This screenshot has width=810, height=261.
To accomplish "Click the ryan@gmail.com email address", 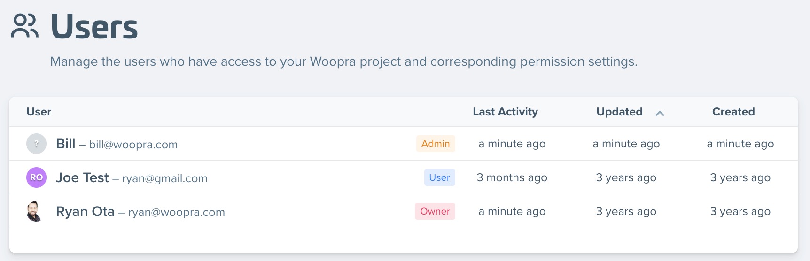I will point(164,178).
